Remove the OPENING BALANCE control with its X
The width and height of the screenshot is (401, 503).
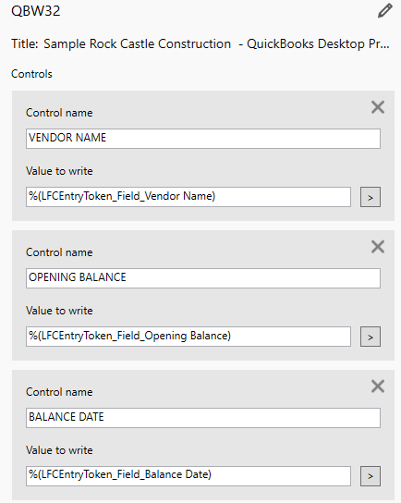tap(378, 247)
